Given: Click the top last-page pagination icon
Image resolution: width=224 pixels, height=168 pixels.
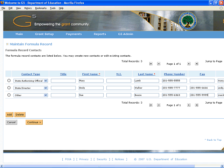Looking at the screenshot, I should point(196,64).
